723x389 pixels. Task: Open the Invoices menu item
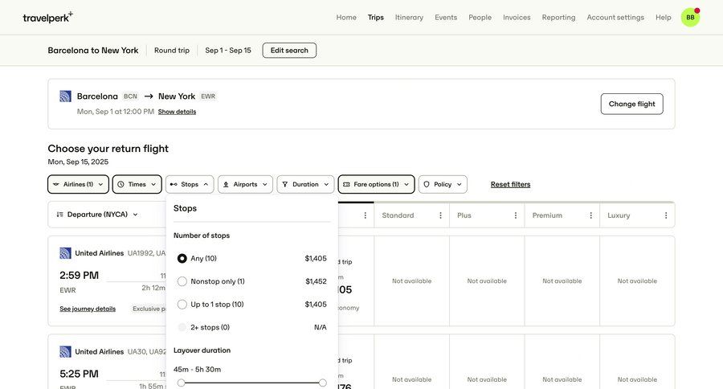click(x=517, y=17)
